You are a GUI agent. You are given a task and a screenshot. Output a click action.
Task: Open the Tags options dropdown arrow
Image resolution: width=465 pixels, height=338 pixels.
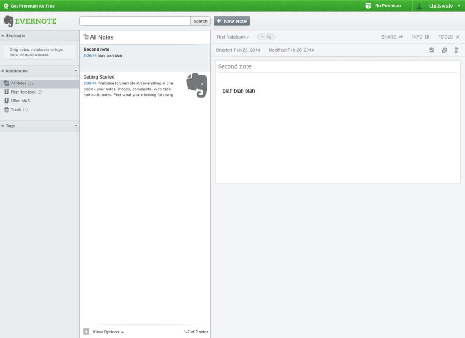point(76,126)
